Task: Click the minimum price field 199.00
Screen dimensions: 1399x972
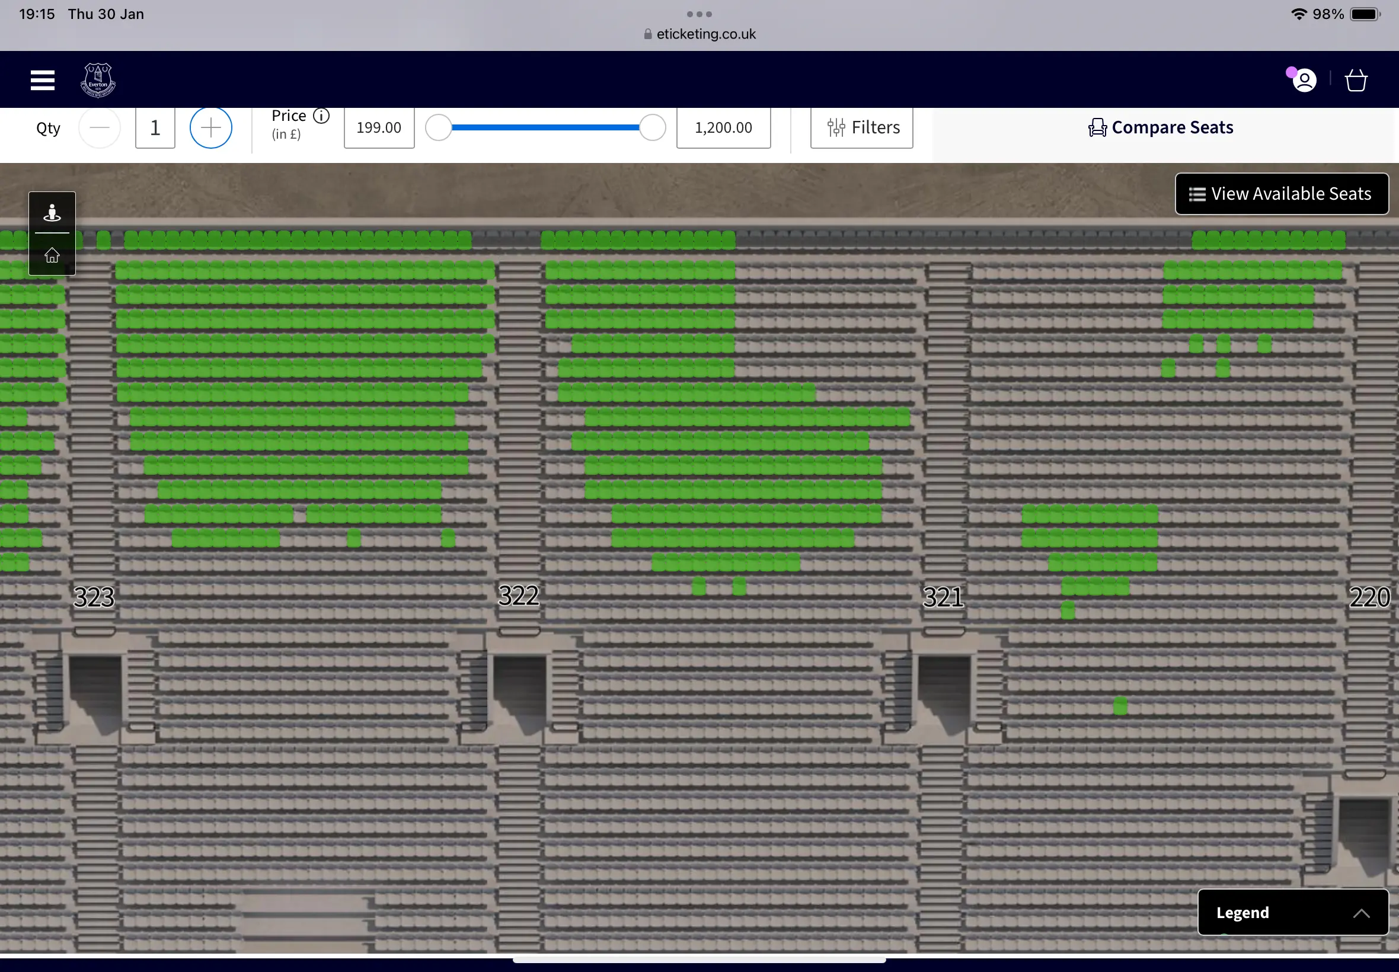Action: (379, 128)
